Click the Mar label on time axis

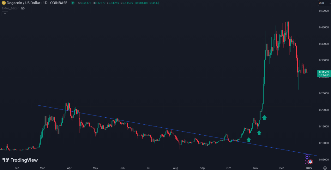click(x=43, y=168)
